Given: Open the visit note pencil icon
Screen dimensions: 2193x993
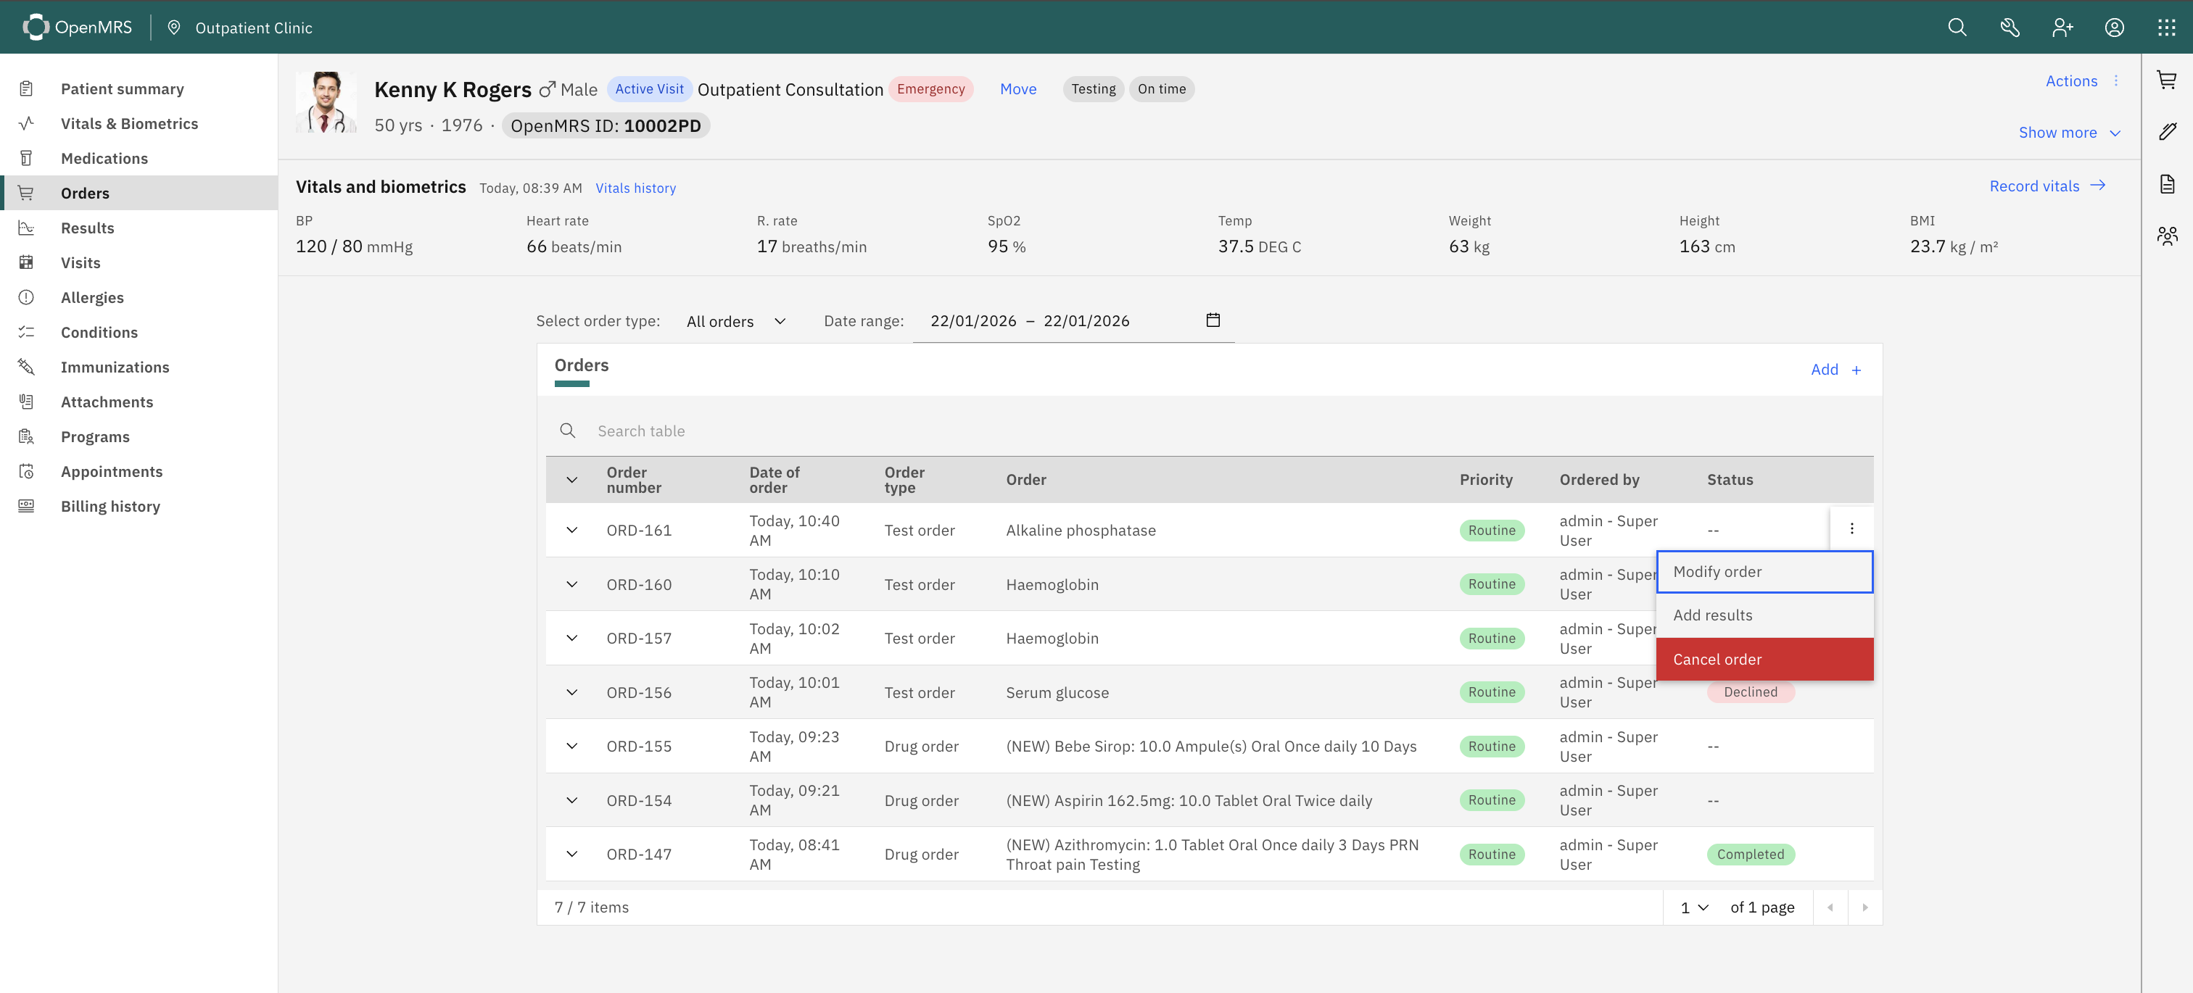Looking at the screenshot, I should 2167,132.
